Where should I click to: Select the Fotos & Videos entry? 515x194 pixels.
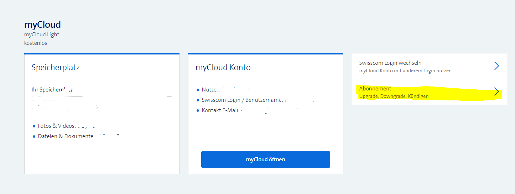click(57, 126)
